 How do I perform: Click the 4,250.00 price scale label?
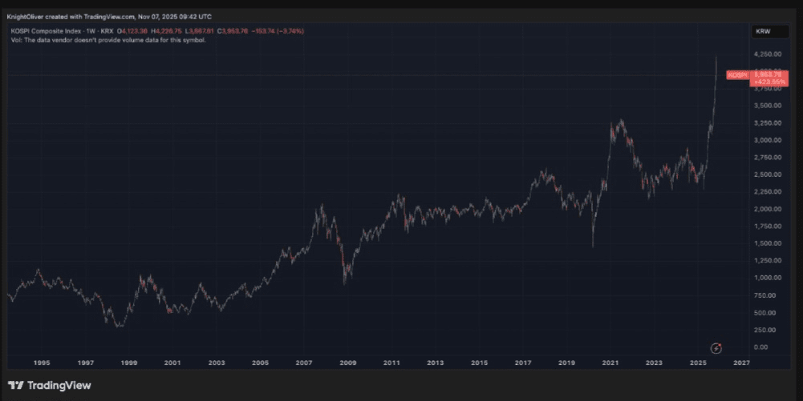coord(768,54)
